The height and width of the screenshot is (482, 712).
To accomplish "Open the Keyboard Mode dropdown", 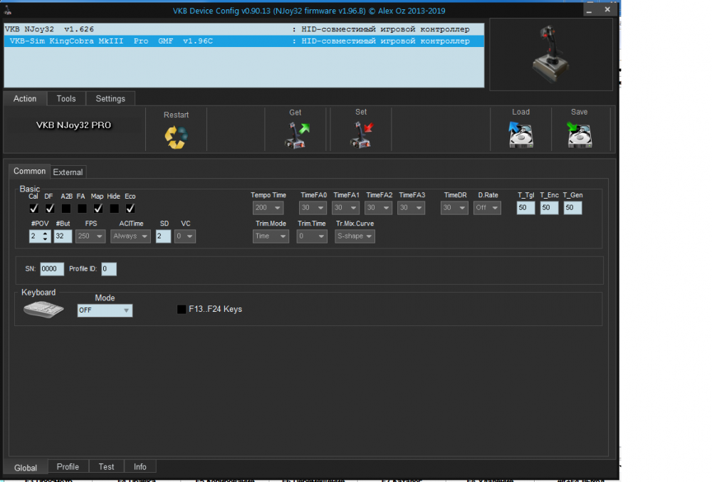I will point(105,310).
